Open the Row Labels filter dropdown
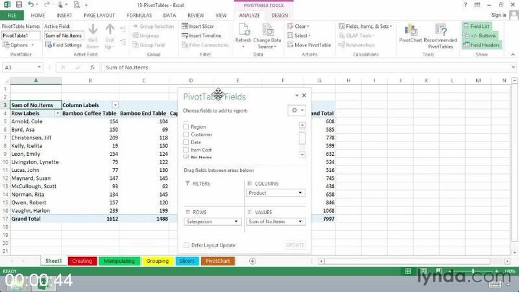 click(58, 113)
